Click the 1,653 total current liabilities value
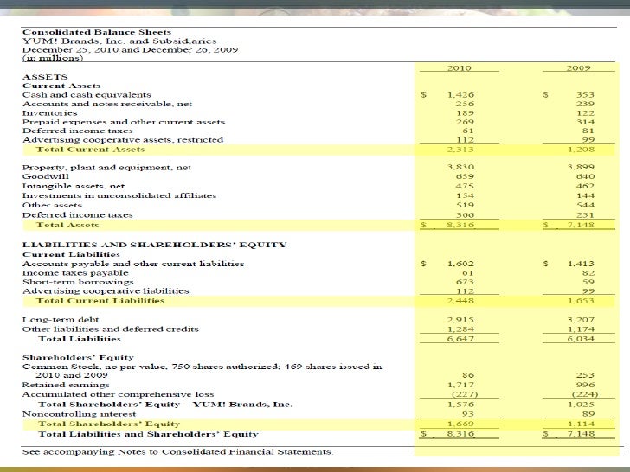Viewport: 630px width, 472px height. (x=581, y=301)
